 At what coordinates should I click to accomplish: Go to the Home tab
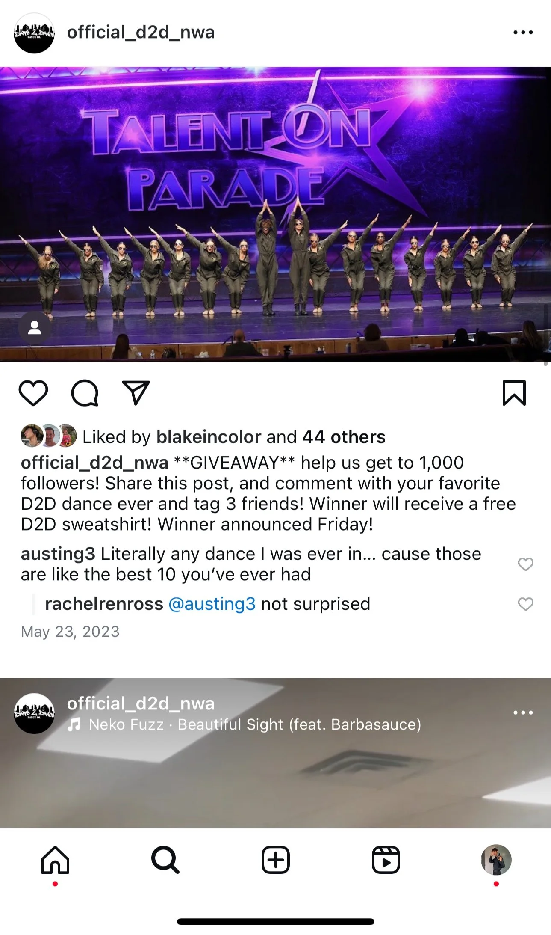pyautogui.click(x=55, y=860)
